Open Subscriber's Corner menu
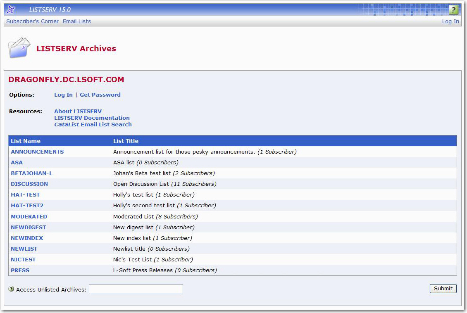This screenshot has width=467, height=313. pos(33,21)
